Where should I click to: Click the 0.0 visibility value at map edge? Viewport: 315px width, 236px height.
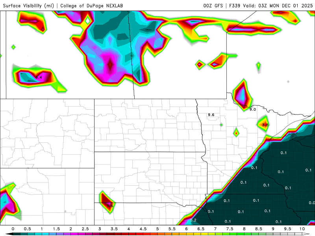click(x=312, y=203)
